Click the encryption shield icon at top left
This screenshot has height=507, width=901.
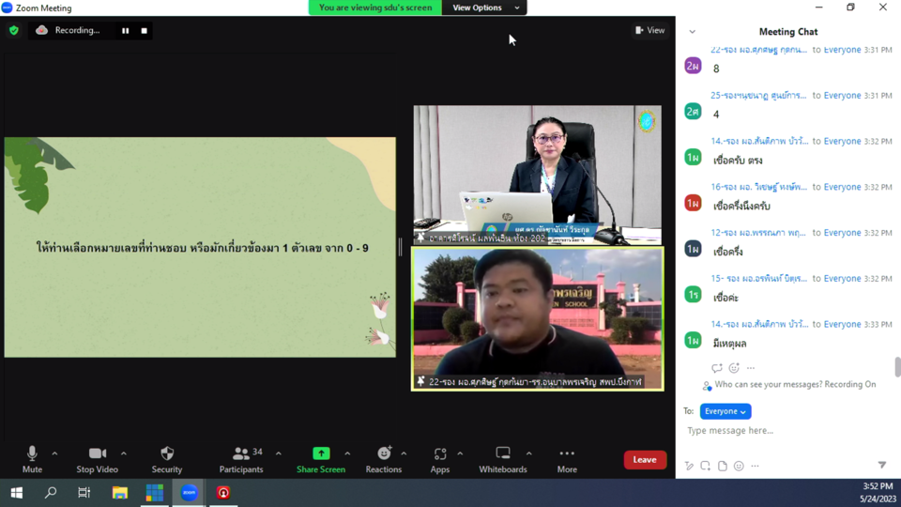13,30
